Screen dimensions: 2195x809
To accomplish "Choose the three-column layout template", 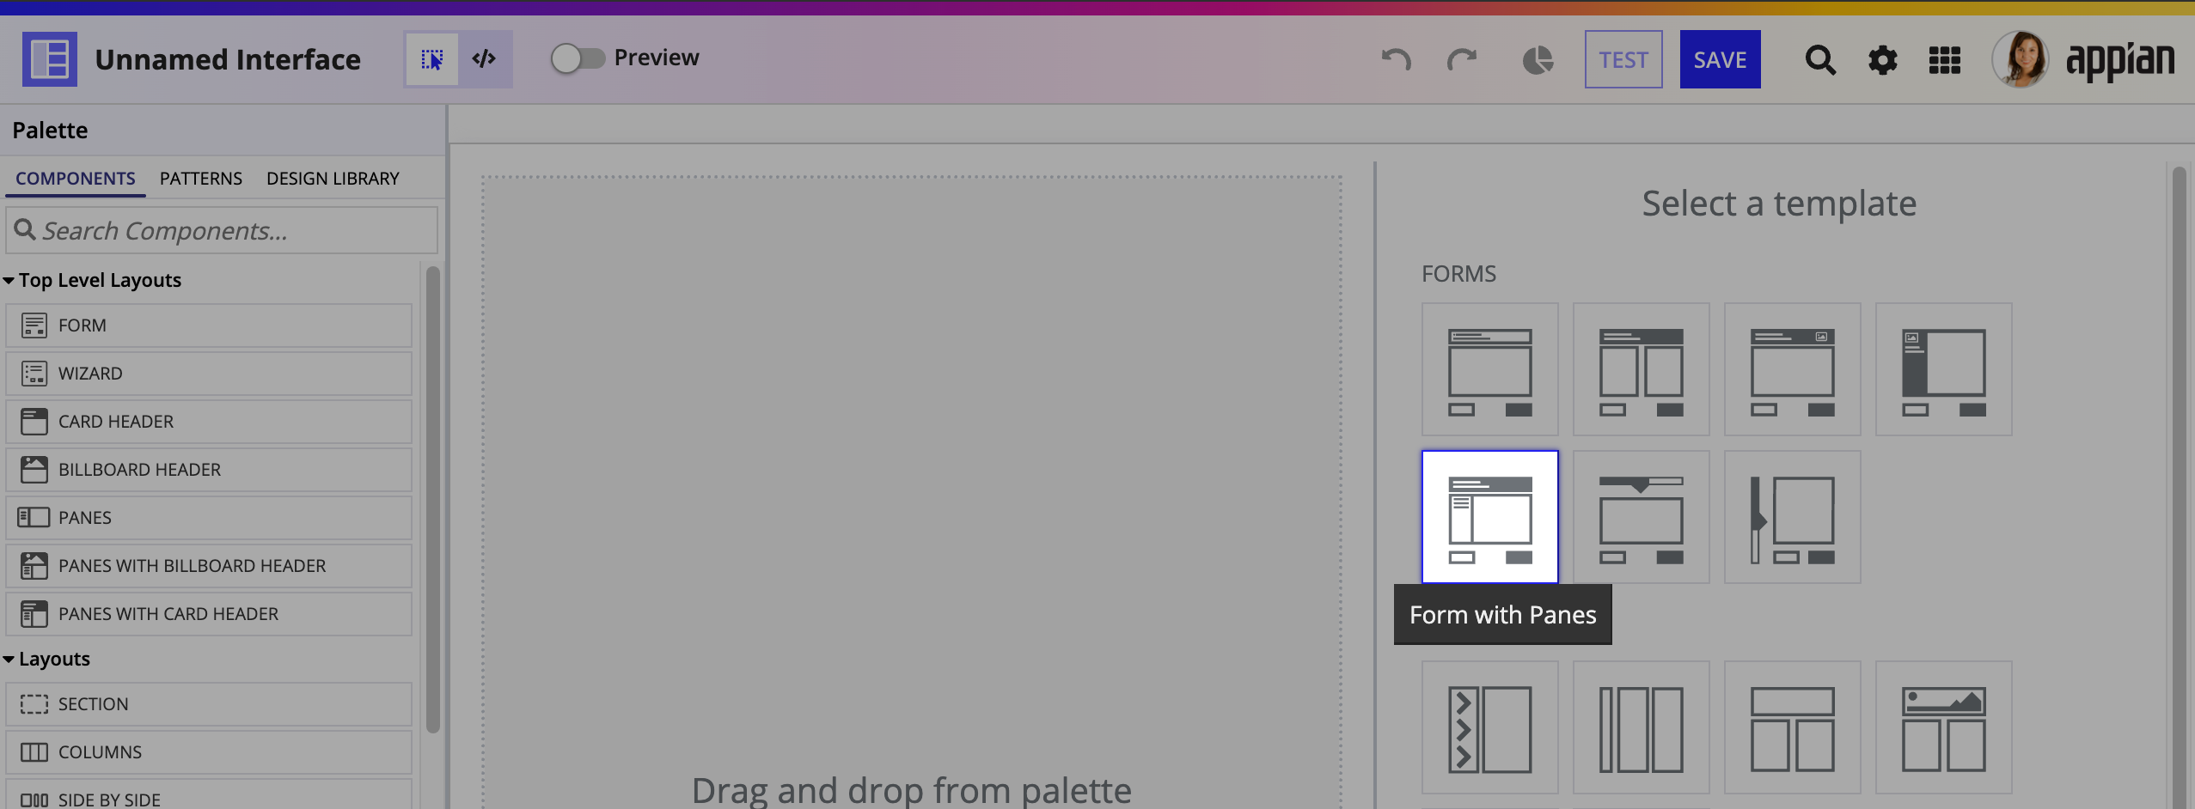I will pyautogui.click(x=1641, y=727).
